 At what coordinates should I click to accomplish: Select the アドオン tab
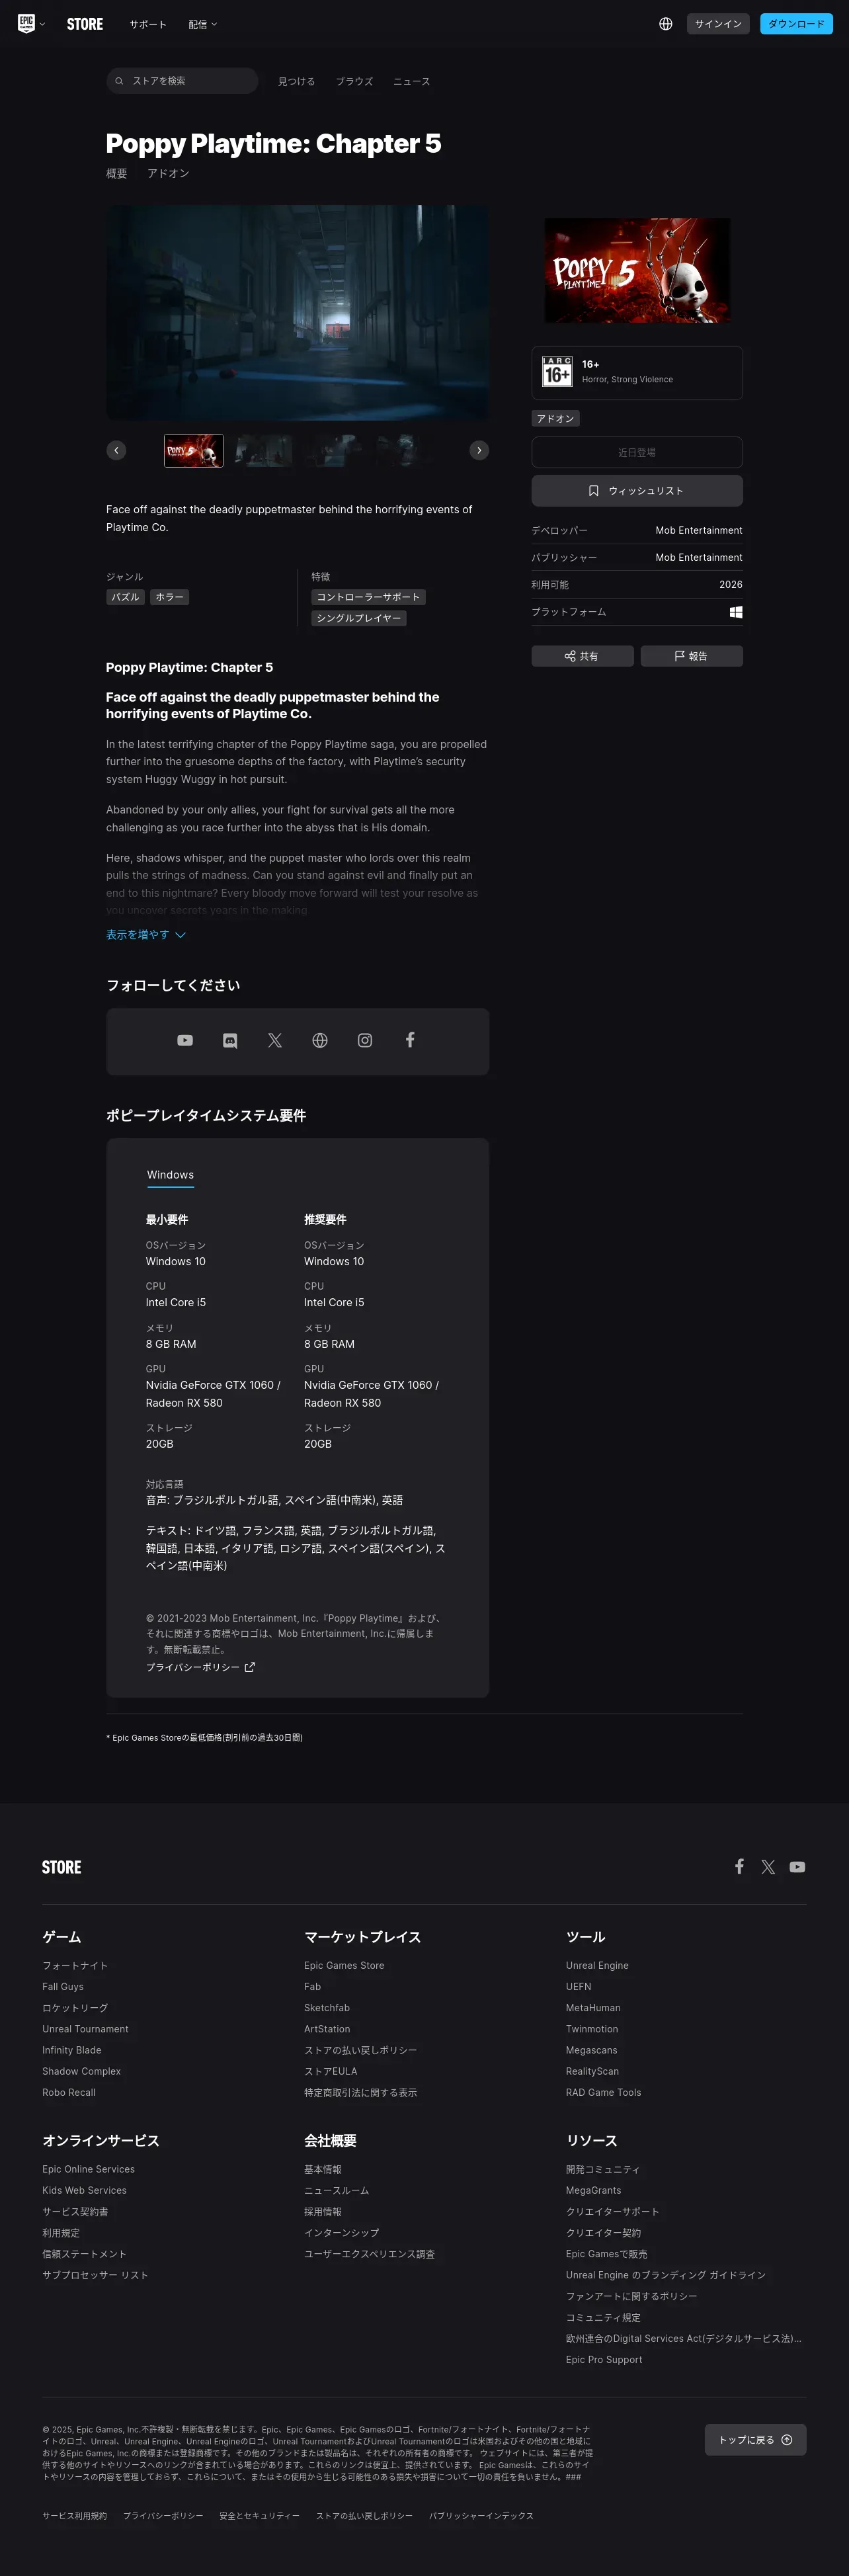tap(168, 173)
